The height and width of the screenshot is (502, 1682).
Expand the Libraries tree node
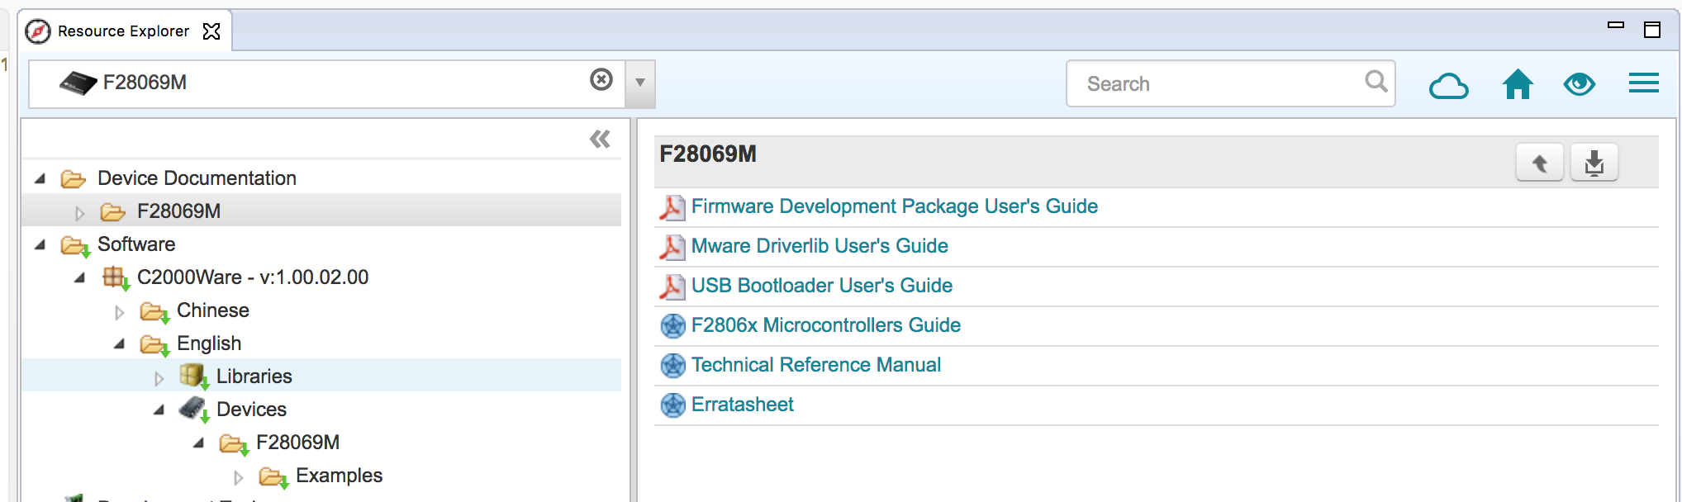(x=159, y=378)
